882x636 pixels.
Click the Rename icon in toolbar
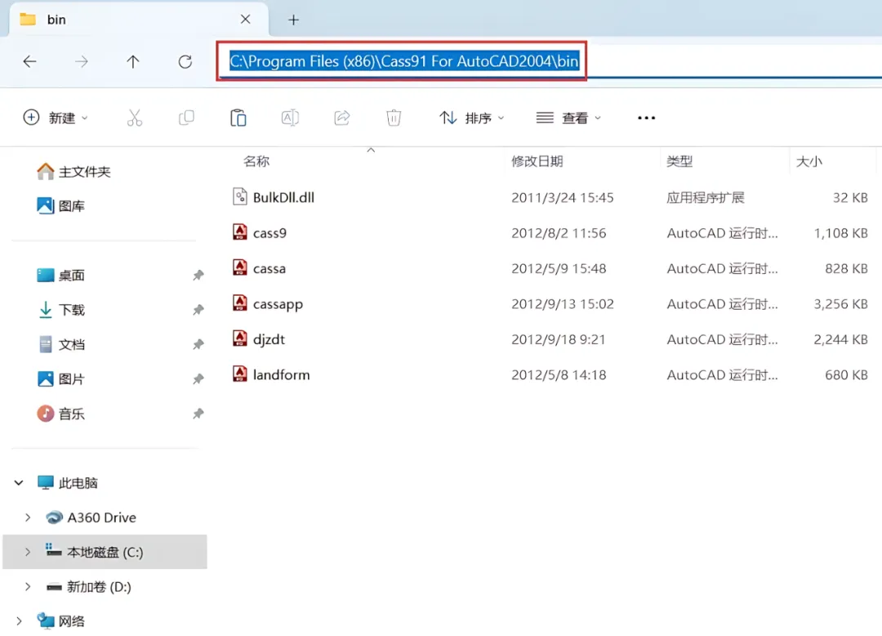click(x=290, y=118)
